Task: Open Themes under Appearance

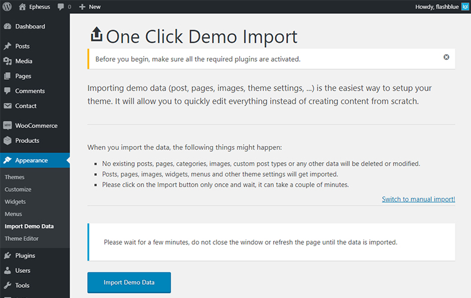Action: coord(14,177)
